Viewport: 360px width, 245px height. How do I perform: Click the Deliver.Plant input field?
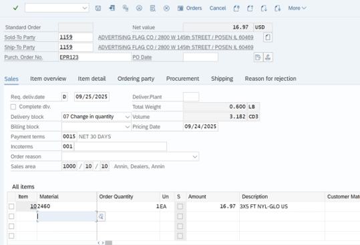tap(191, 97)
